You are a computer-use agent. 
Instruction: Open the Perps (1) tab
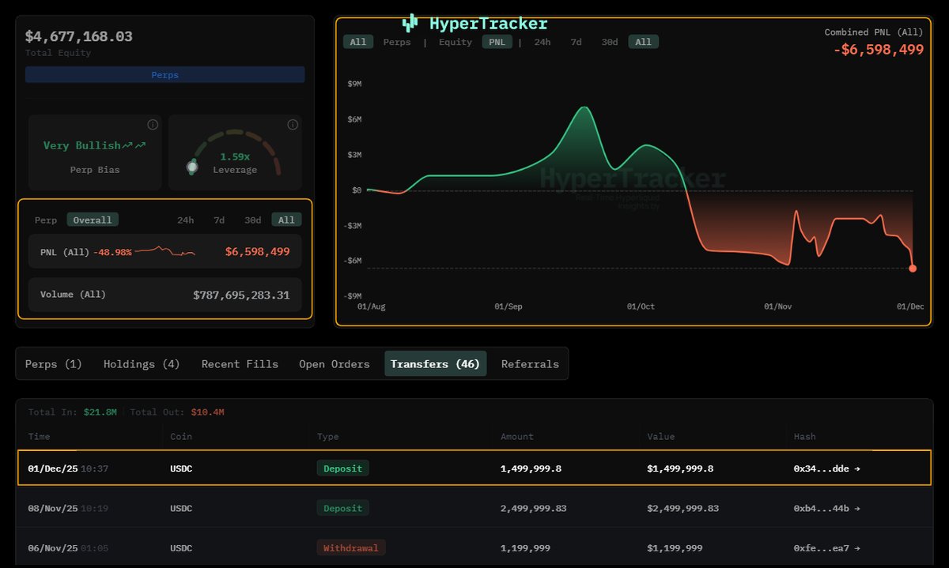pos(53,363)
